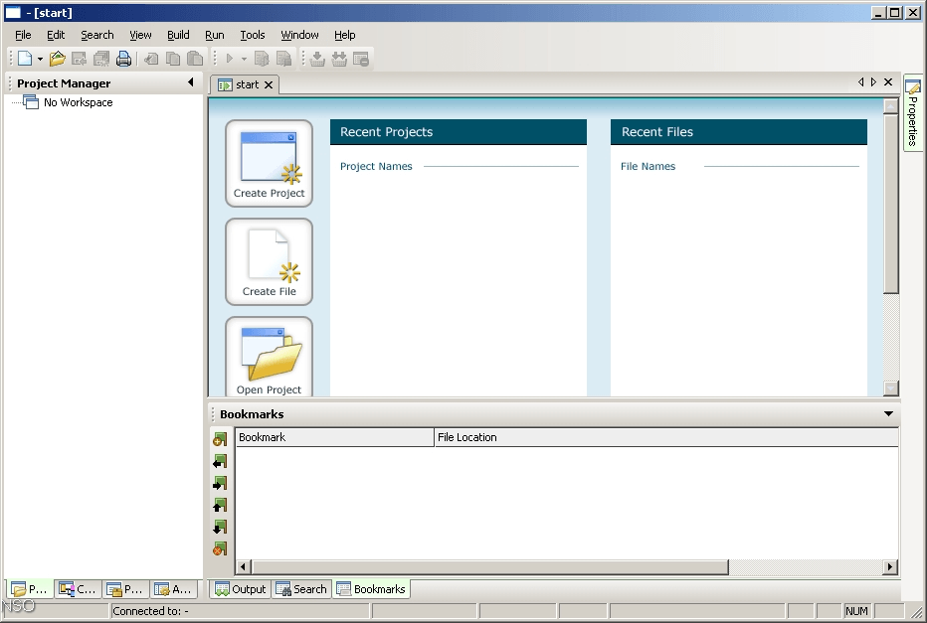Close the active document pane X
The image size is (927, 623).
888,82
